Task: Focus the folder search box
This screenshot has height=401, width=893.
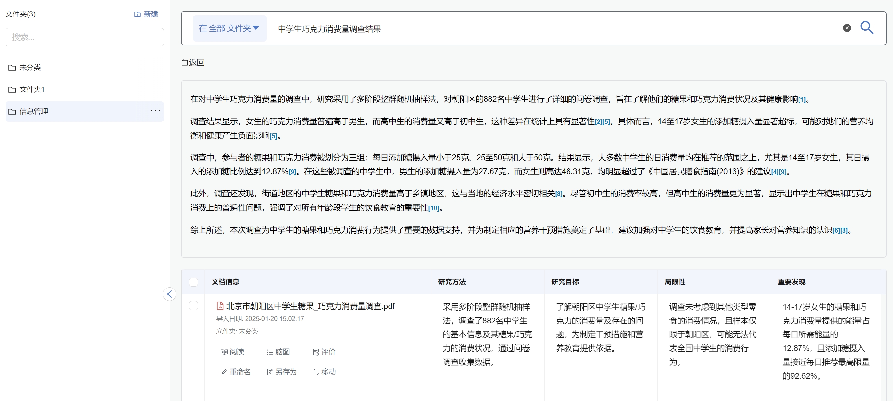Action: click(84, 37)
